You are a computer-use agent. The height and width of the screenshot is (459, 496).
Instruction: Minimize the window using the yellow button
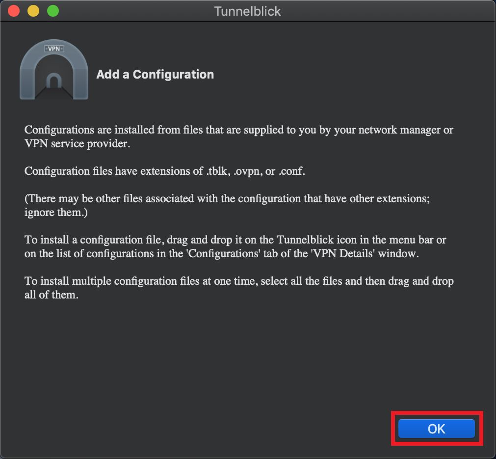click(x=33, y=11)
